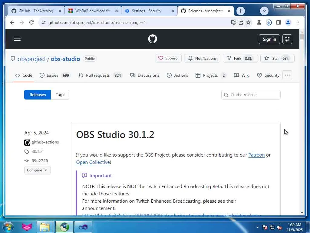Viewport: 310px width, 233px height.
Task: Open the Chrome Labs flask icon
Action: click(x=259, y=22)
